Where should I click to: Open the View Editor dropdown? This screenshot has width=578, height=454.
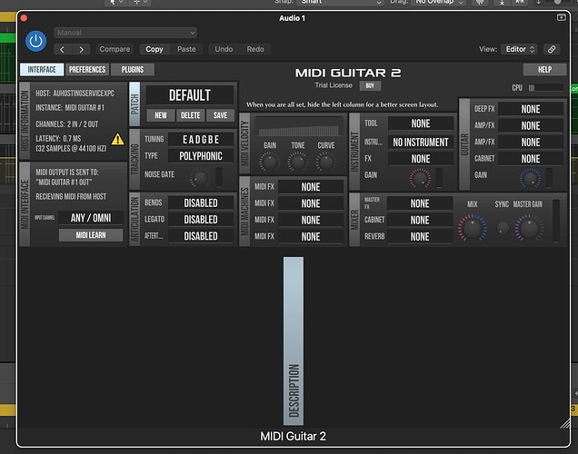point(520,49)
